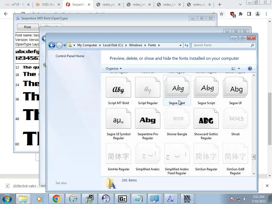This screenshot has width=272, height=204.
Task: Open Chrome from taskbar
Action: [56, 199]
